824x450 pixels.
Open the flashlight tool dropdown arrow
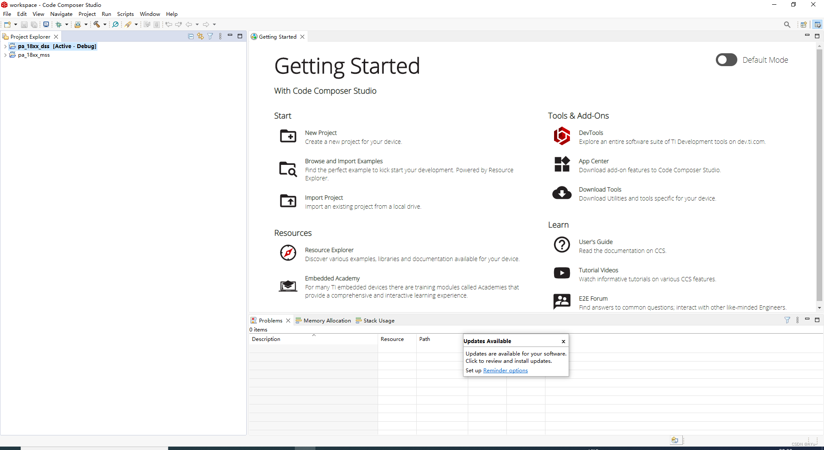(136, 24)
